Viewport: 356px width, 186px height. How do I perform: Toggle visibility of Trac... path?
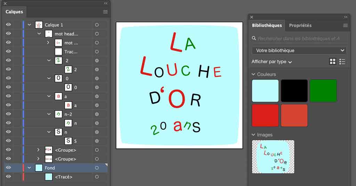pyautogui.click(x=8, y=51)
